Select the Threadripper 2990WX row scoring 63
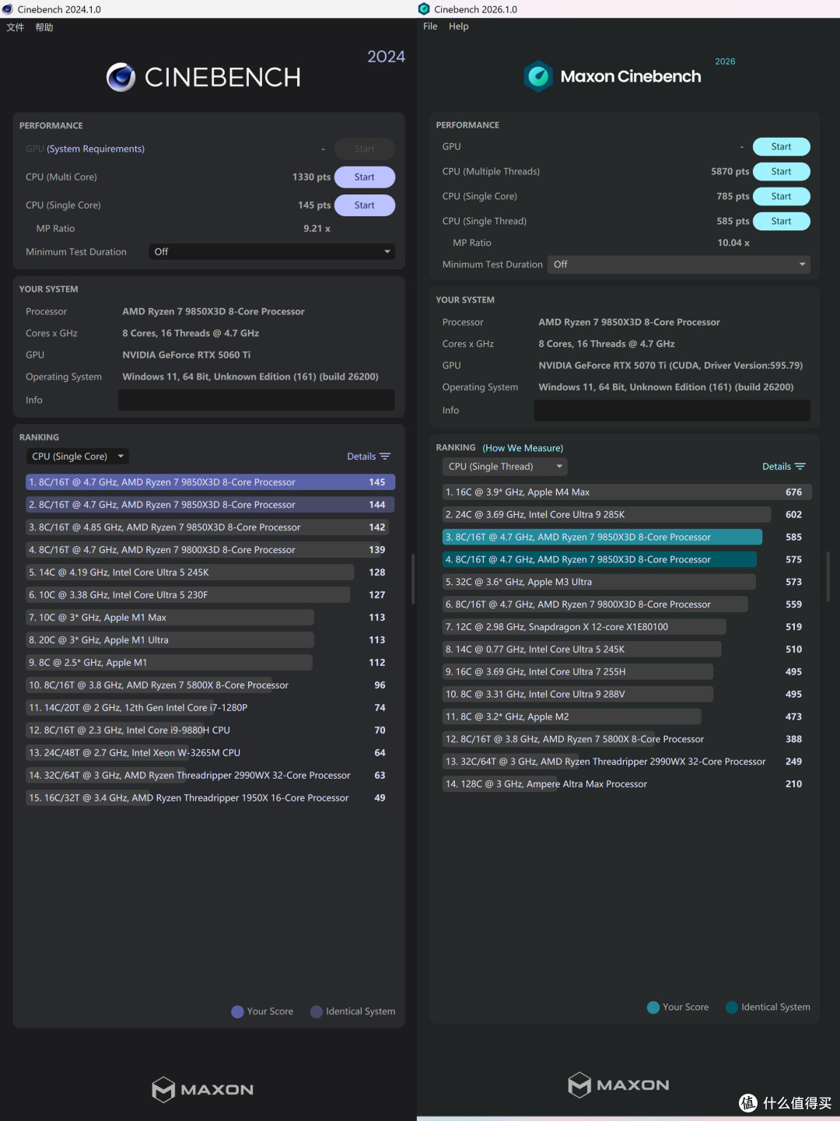The width and height of the screenshot is (840, 1121). tap(210, 776)
